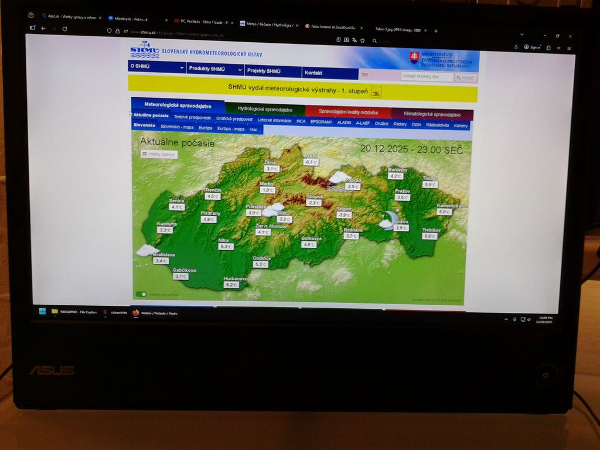The height and width of the screenshot is (450, 600).
Task: Open the Firefox hamburger menu
Action: pos(569,48)
